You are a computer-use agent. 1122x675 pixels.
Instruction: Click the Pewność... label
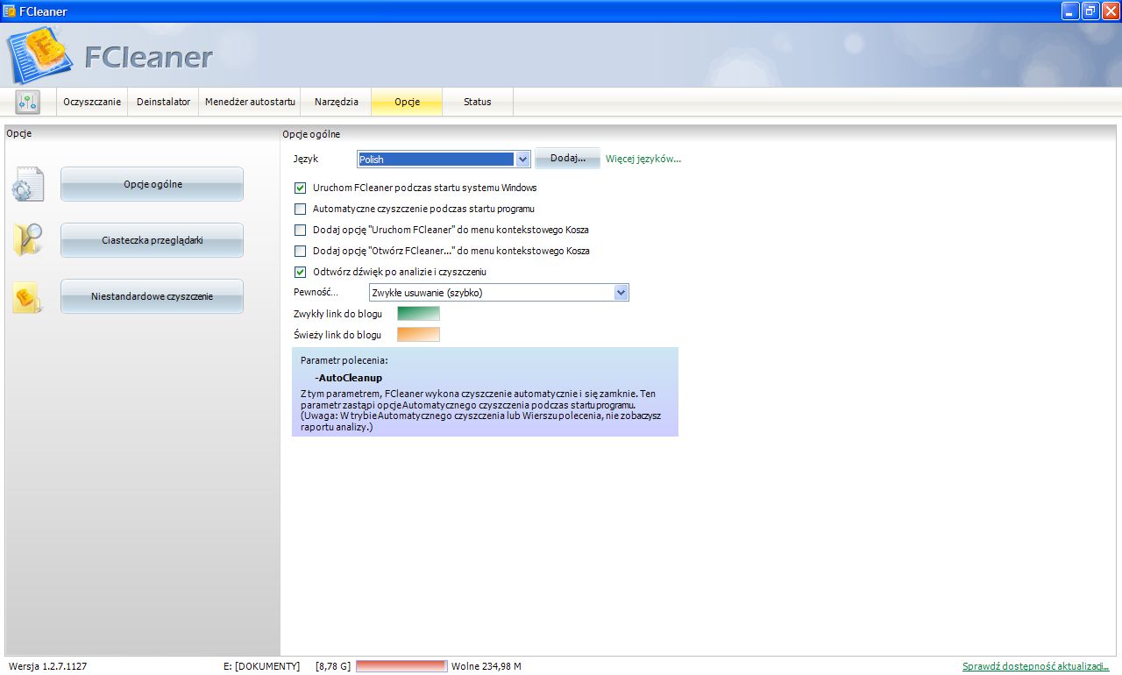pyautogui.click(x=316, y=293)
